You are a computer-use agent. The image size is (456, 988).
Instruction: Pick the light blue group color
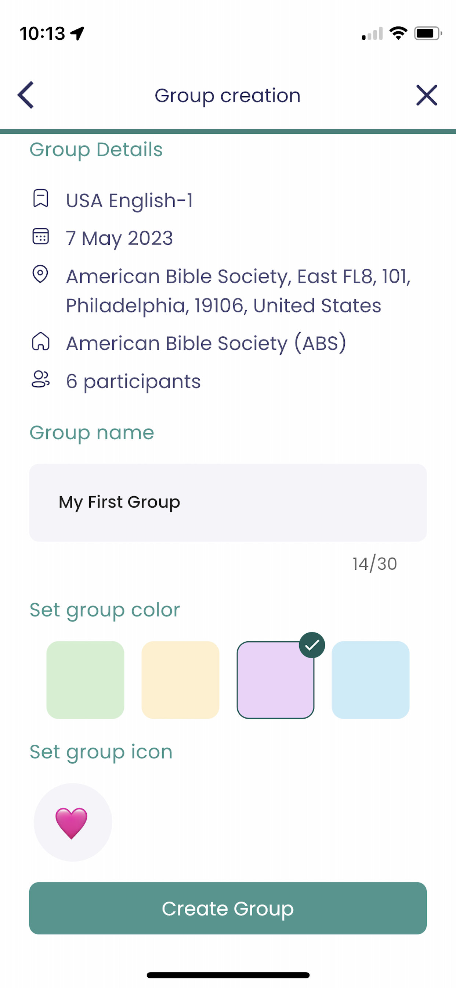370,680
